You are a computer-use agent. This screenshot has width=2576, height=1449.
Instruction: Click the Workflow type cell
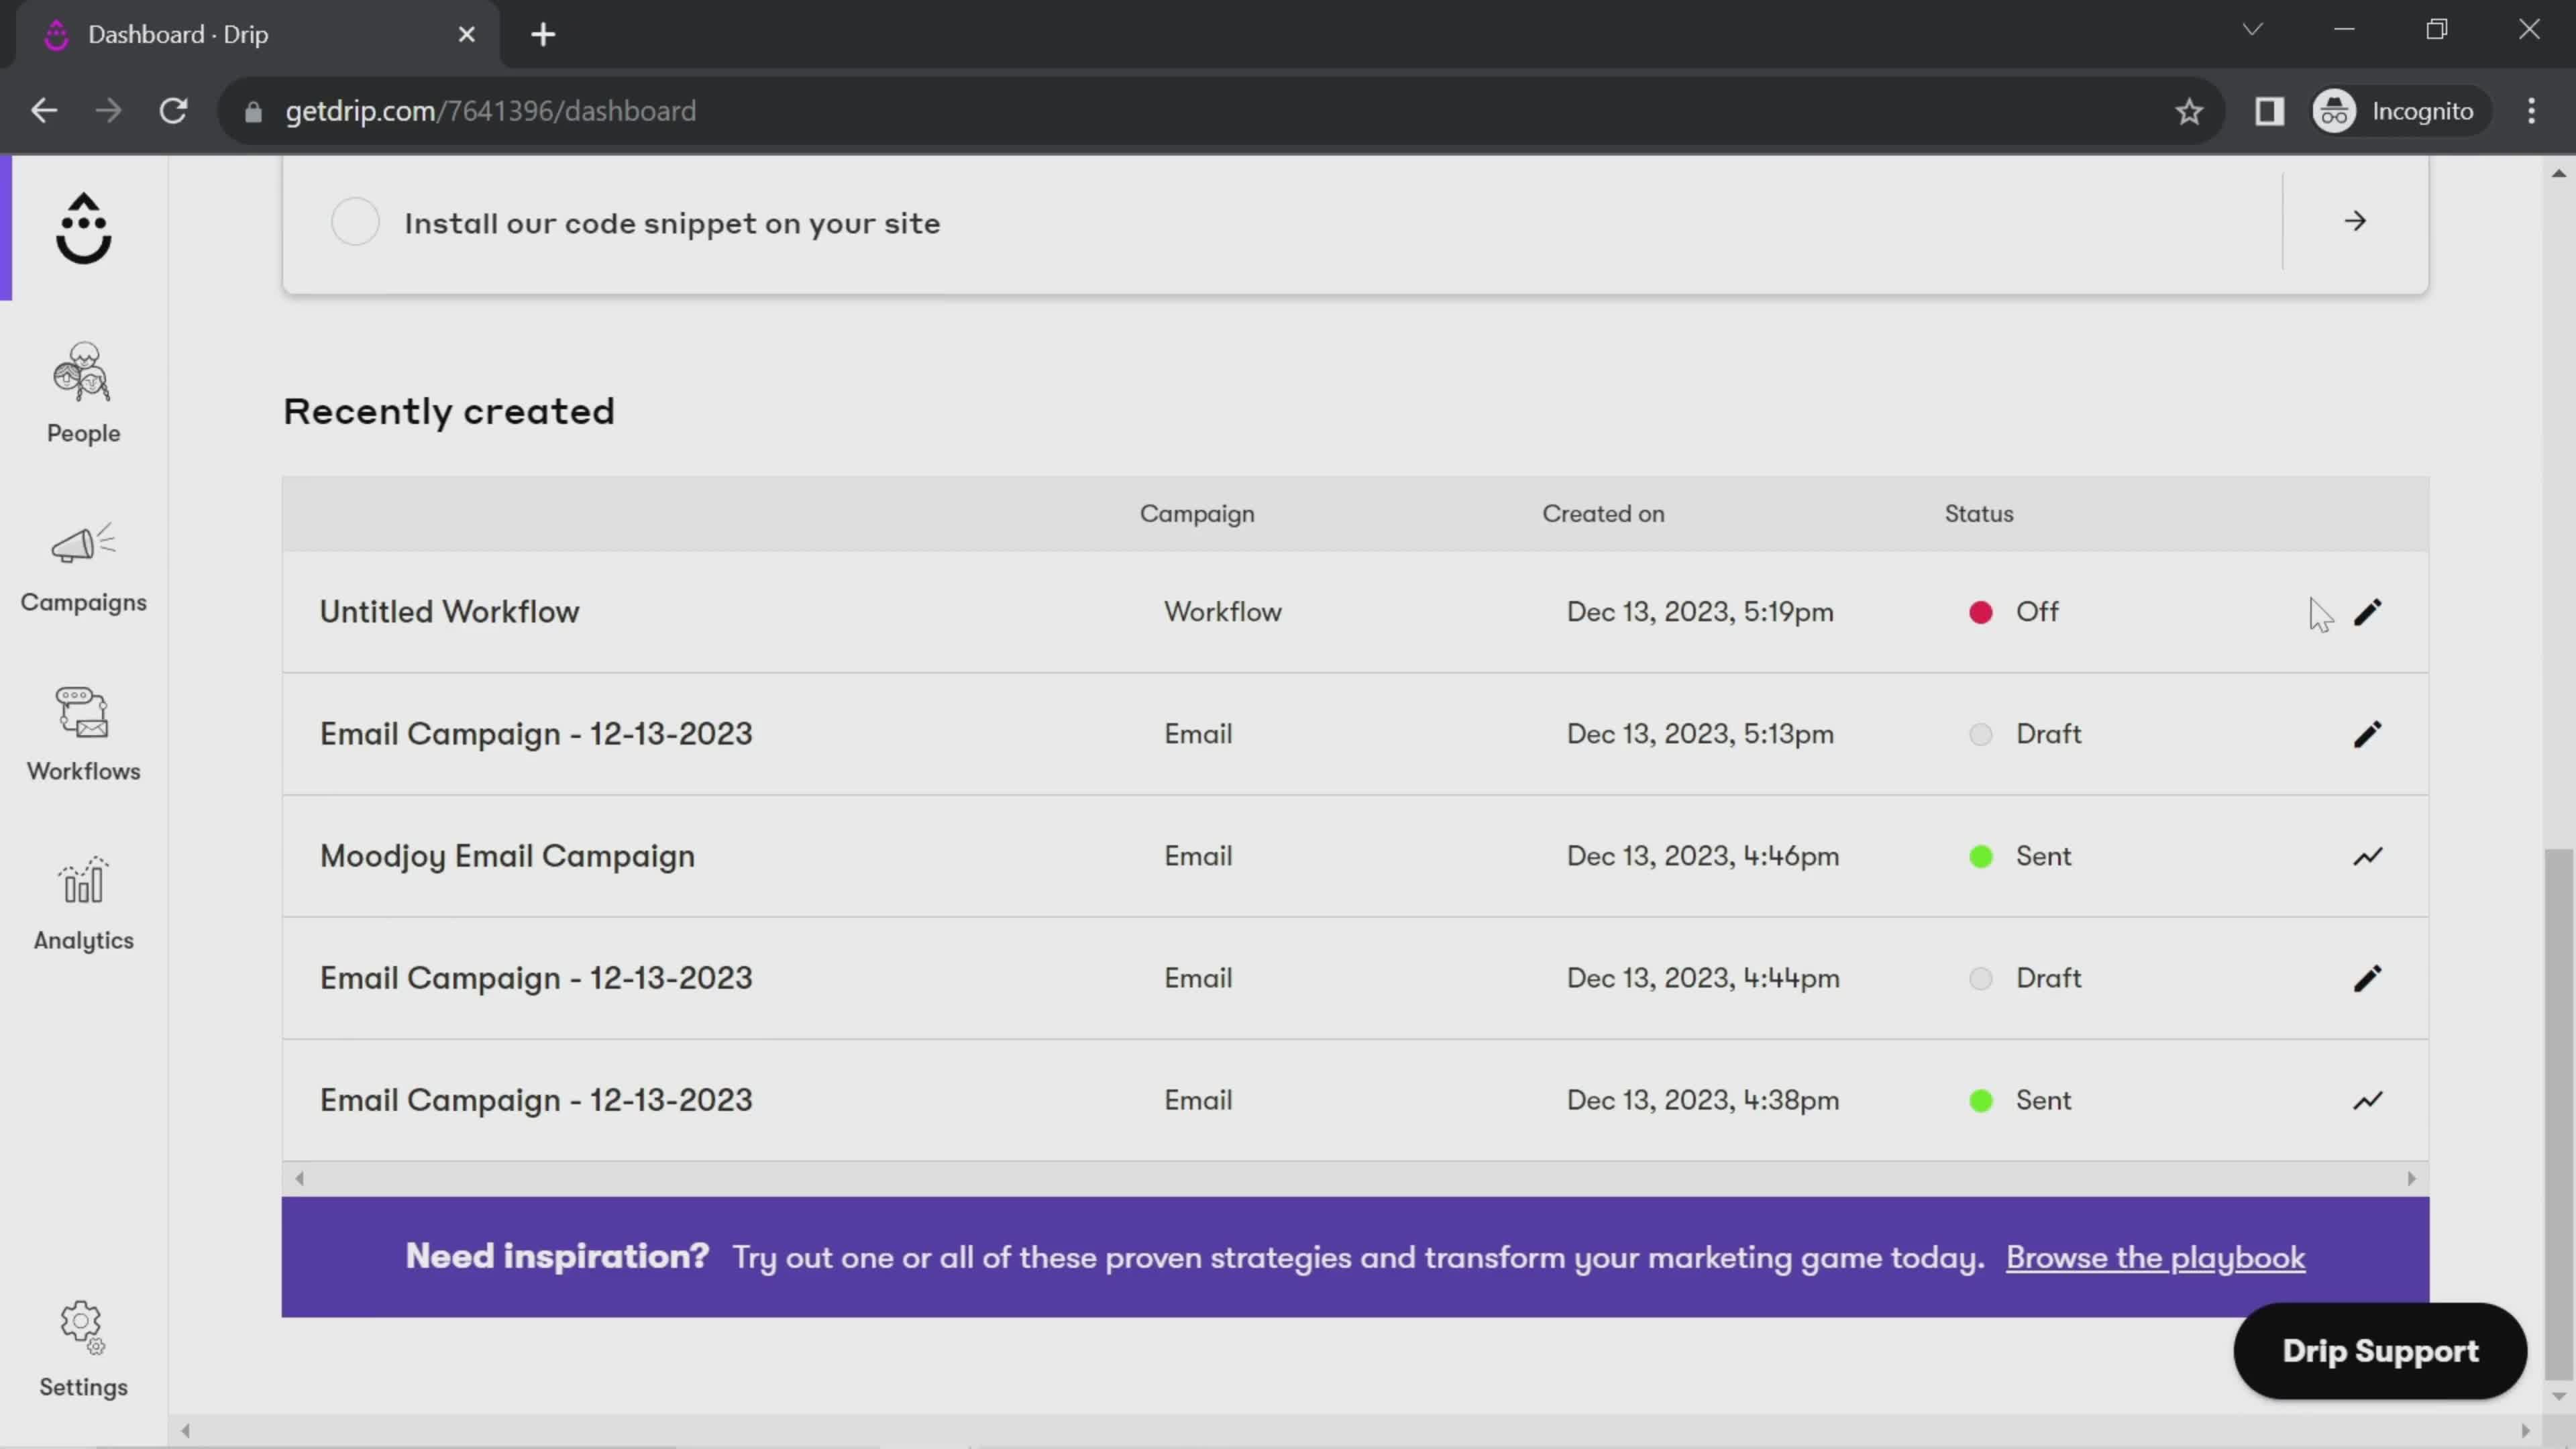coord(1222,612)
